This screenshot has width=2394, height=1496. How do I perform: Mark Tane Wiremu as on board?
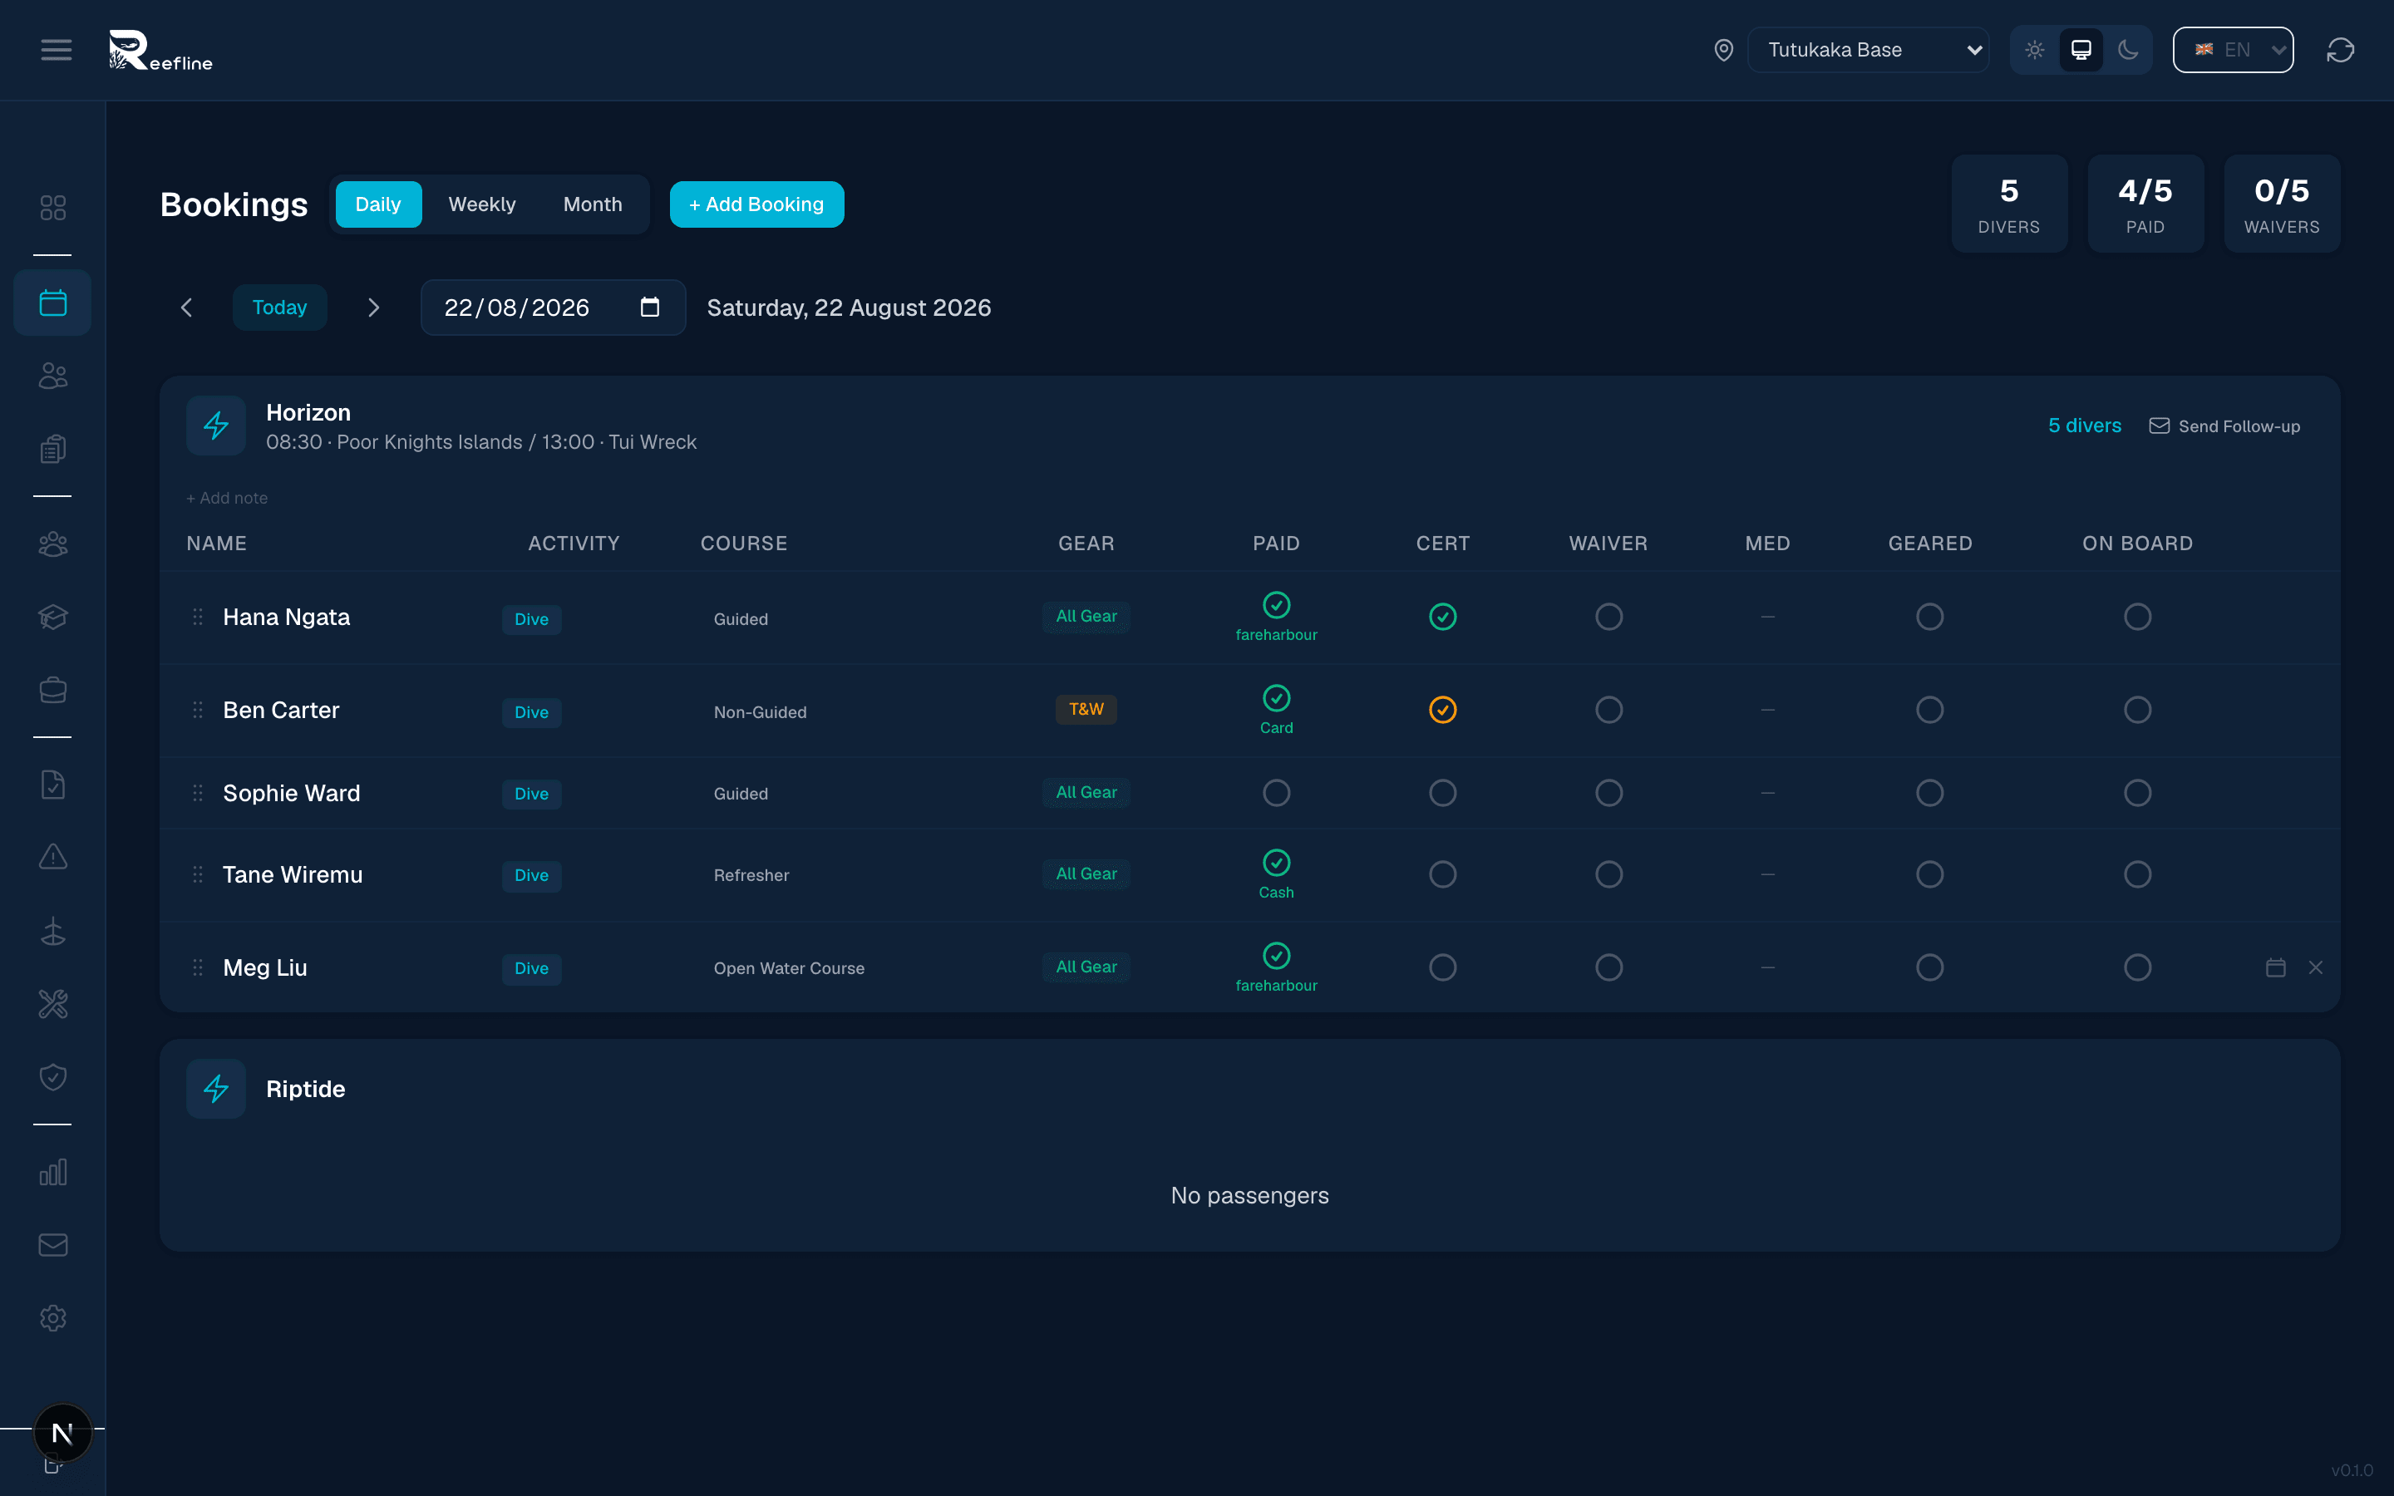2137,874
